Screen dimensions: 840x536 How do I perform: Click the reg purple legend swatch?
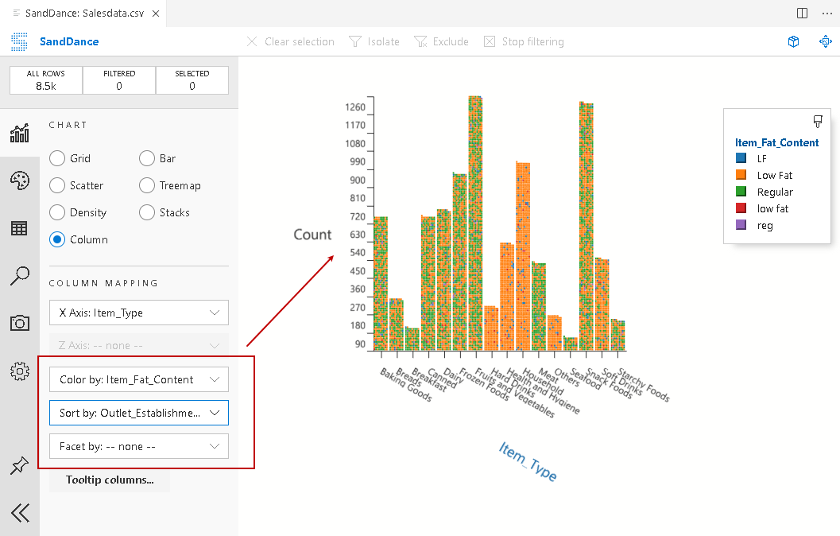click(x=741, y=224)
